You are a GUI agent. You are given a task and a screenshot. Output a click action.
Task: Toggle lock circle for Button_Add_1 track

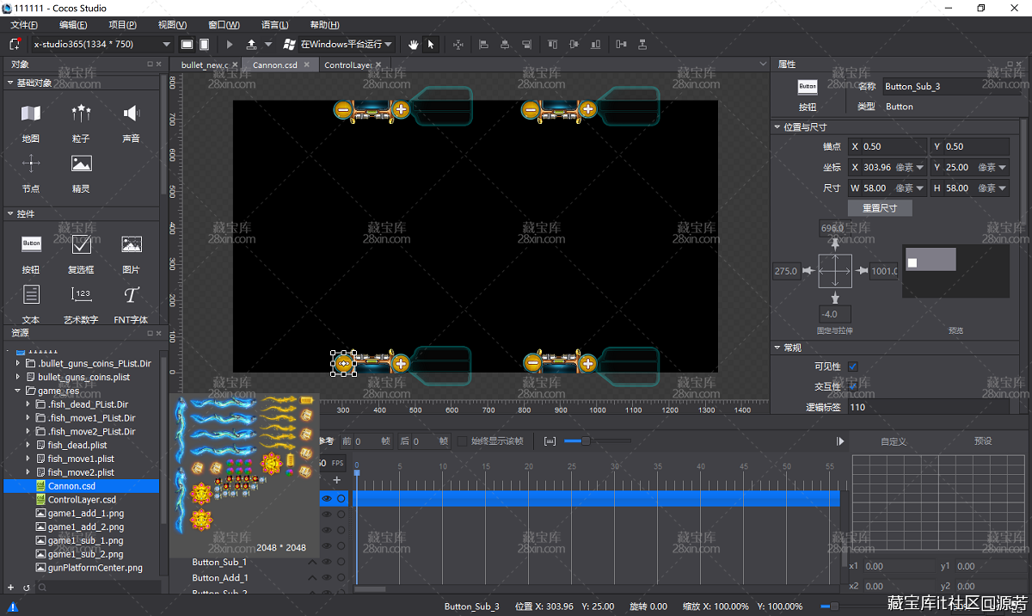(x=341, y=578)
